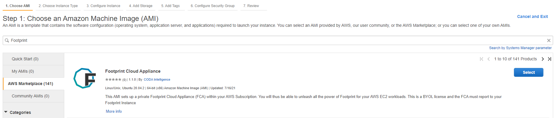The height and width of the screenshot is (118, 554).
Task: Select AWS Marketplace (141) in the sidebar
Action: (x=33, y=84)
